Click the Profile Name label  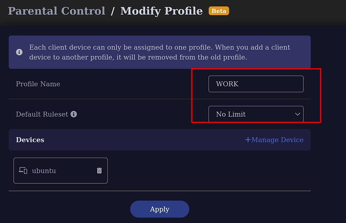coord(38,84)
